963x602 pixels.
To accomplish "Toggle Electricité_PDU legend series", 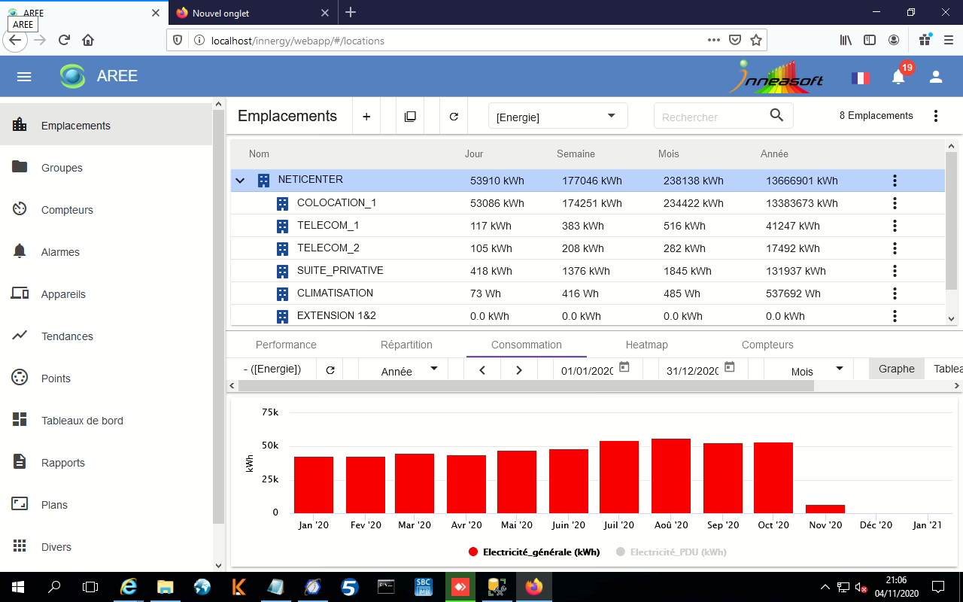I will point(671,552).
